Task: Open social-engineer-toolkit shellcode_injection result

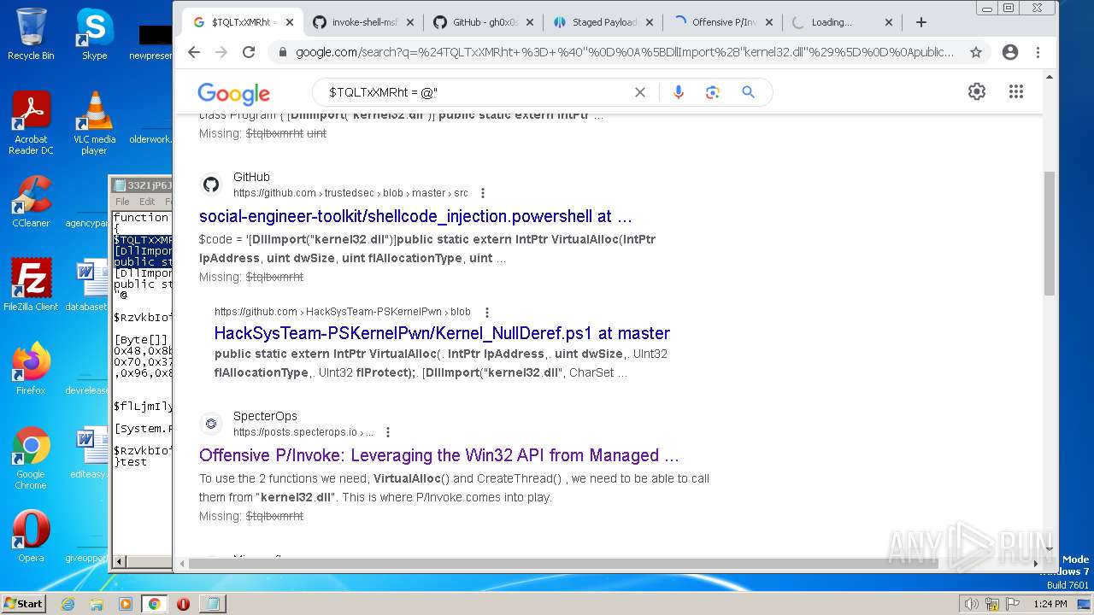Action: [x=415, y=216]
